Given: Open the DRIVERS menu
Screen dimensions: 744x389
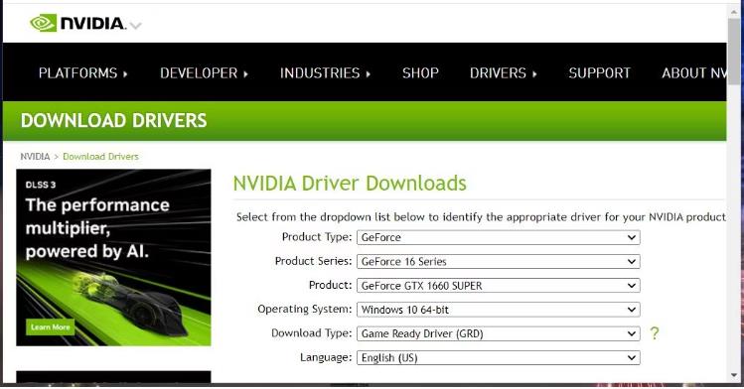Looking at the screenshot, I should 504,73.
